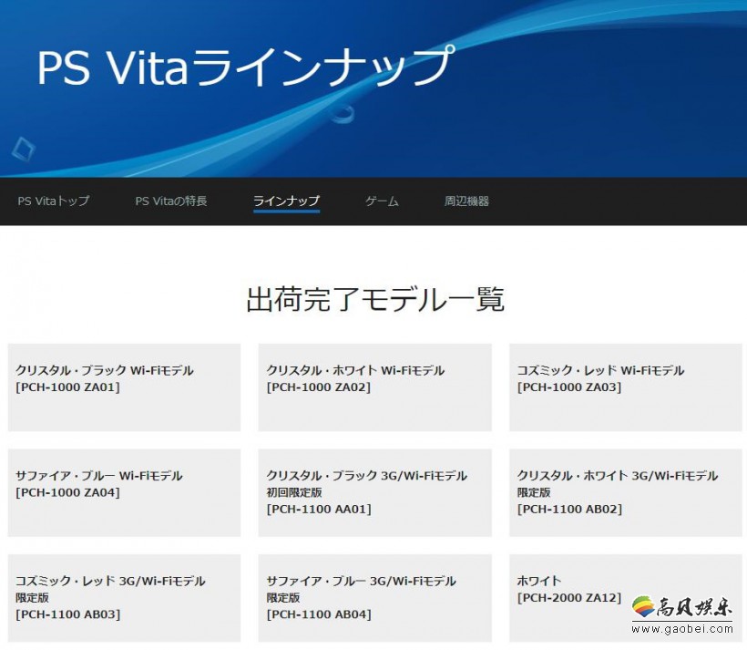Click the circle PlayStation symbol in banner
The image size is (747, 650).
tap(343, 115)
